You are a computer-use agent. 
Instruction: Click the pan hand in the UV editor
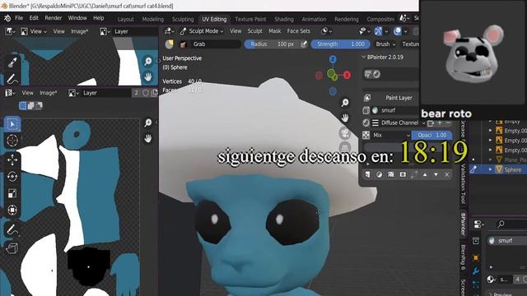148,138
